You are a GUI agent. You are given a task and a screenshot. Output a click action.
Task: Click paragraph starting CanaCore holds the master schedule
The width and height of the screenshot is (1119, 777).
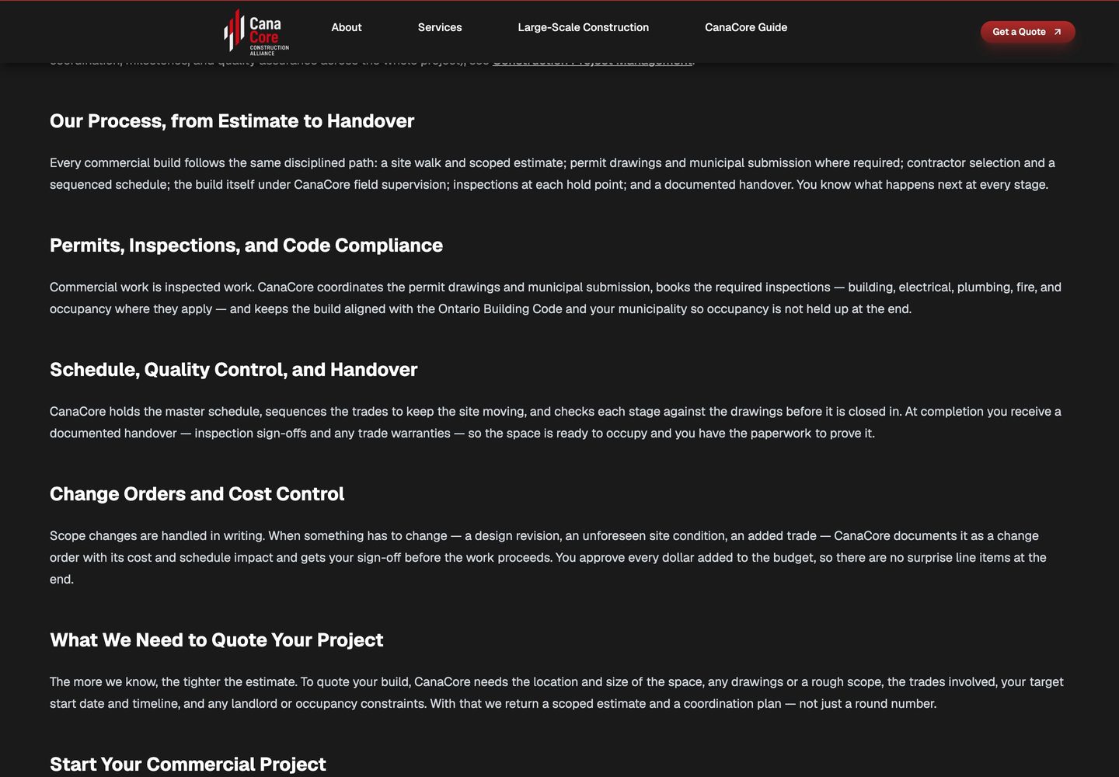556,423
